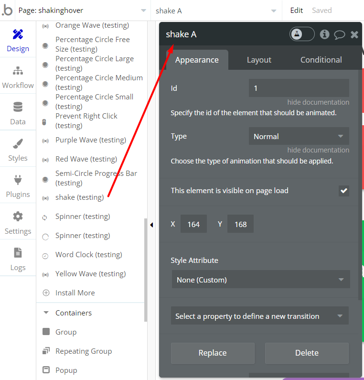
Task: Open the Design tab icon
Action: [x=18, y=34]
